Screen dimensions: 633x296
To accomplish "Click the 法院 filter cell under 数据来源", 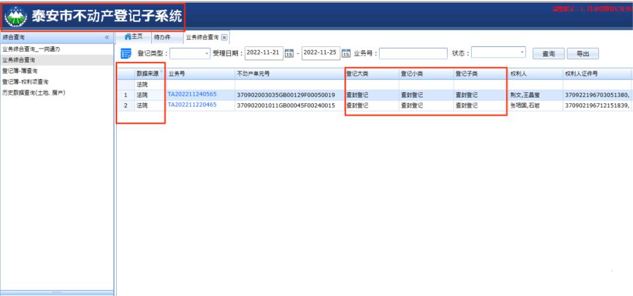I will 149,85.
